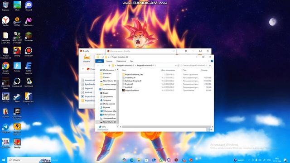
Task: Click the breadcrumb chevron after last Project Evolution 0.0
Action: pos(155,65)
